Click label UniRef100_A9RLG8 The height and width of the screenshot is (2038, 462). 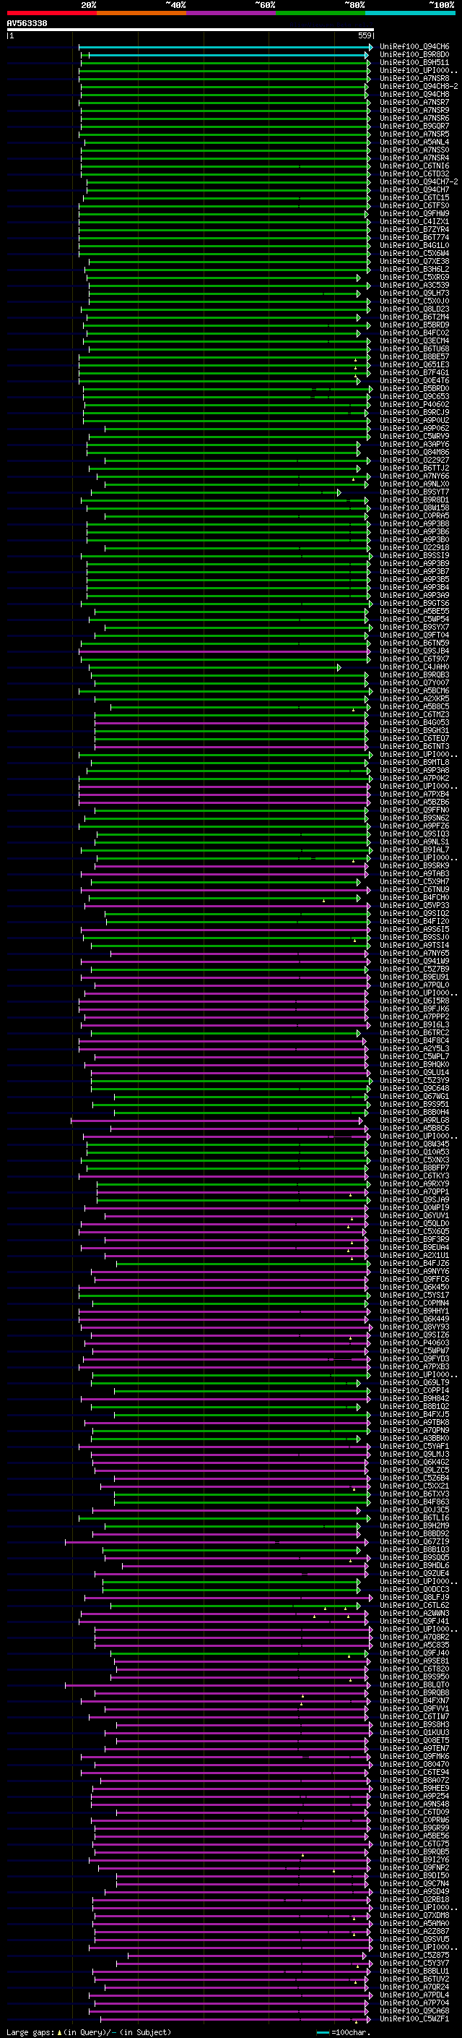(x=414, y=1121)
